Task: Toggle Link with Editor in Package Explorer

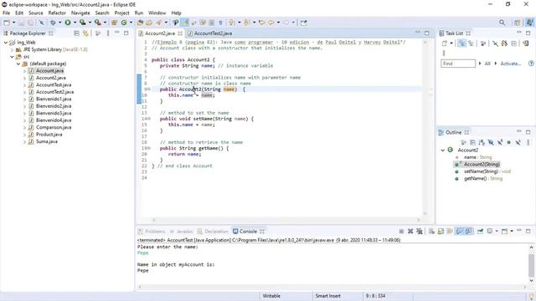Action: (85, 33)
